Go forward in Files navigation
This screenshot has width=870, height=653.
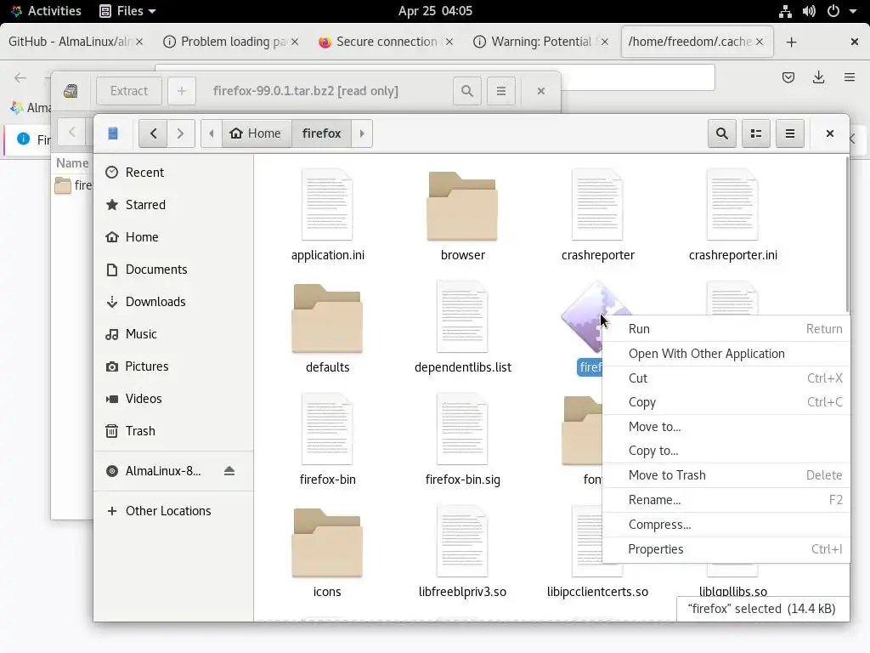tap(180, 133)
